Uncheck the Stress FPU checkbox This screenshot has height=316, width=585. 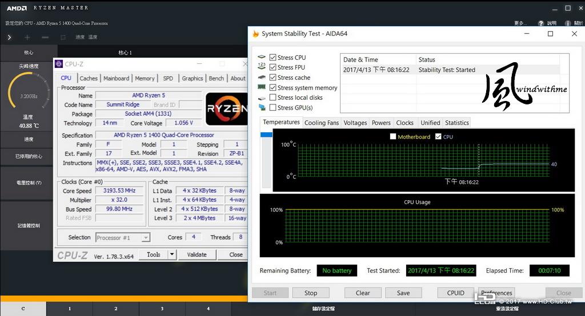273,67
